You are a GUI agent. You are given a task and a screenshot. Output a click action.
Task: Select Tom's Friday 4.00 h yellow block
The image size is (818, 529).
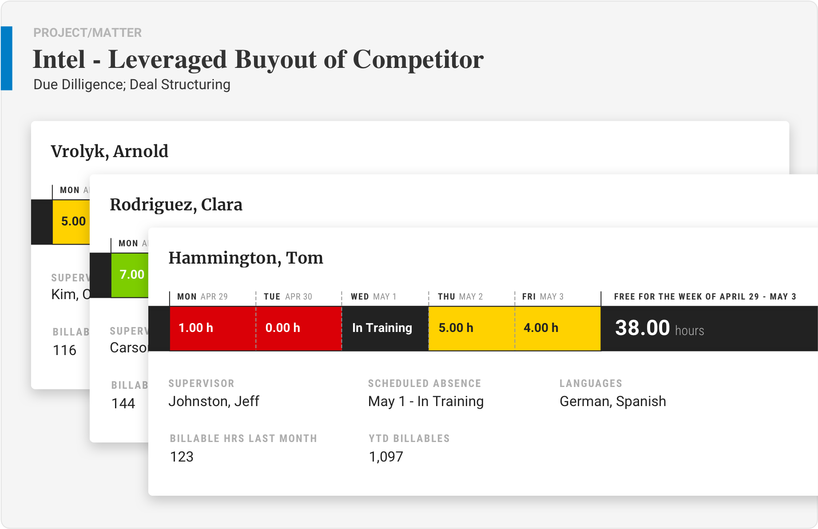point(558,328)
